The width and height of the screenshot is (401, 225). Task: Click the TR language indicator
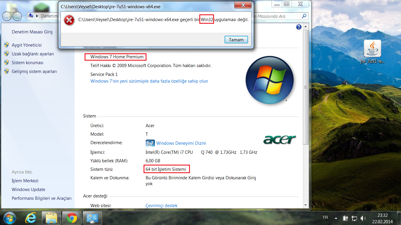(x=325, y=218)
